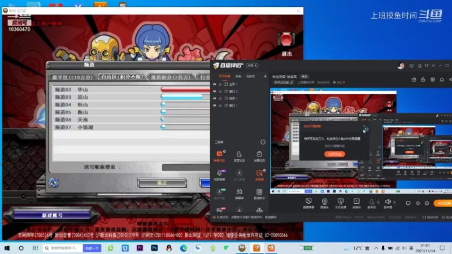Open the 弹幕助手 tool in toolbox
The width and height of the screenshot is (452, 254).
click(x=219, y=156)
